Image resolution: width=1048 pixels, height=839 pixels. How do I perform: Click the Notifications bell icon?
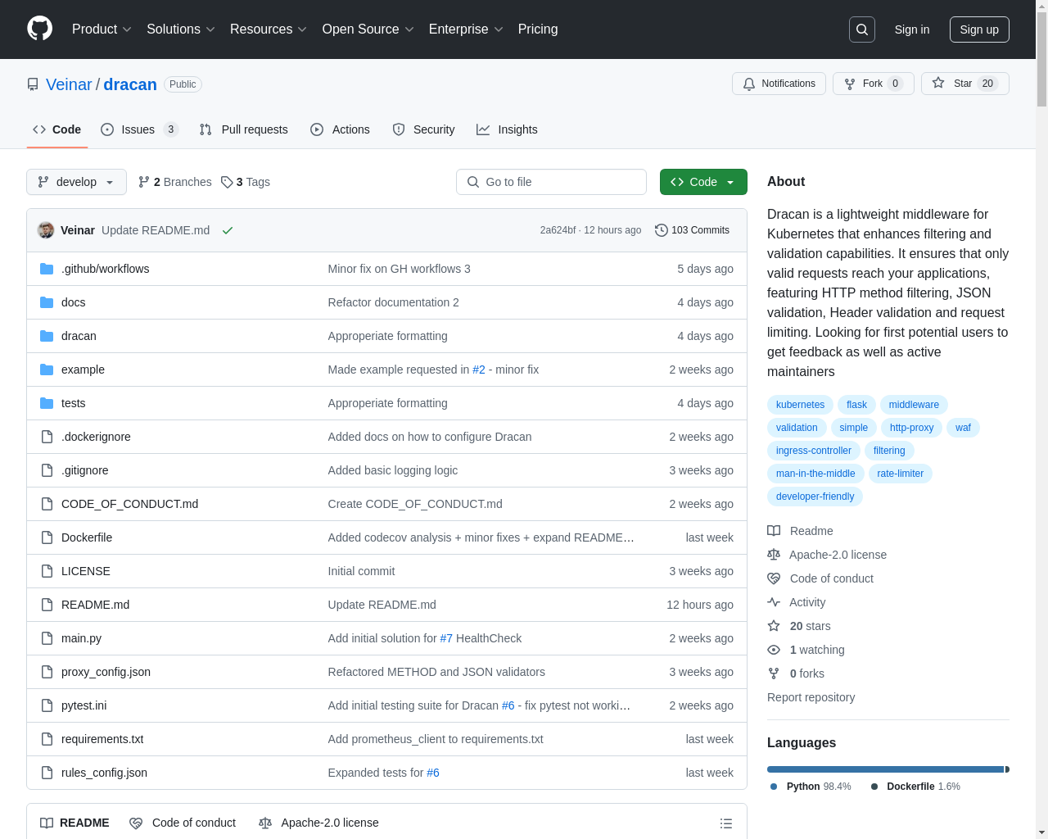tap(749, 84)
